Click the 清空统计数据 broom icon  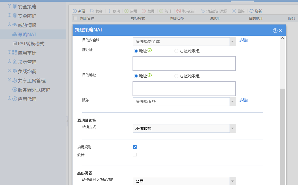click(x=203, y=11)
